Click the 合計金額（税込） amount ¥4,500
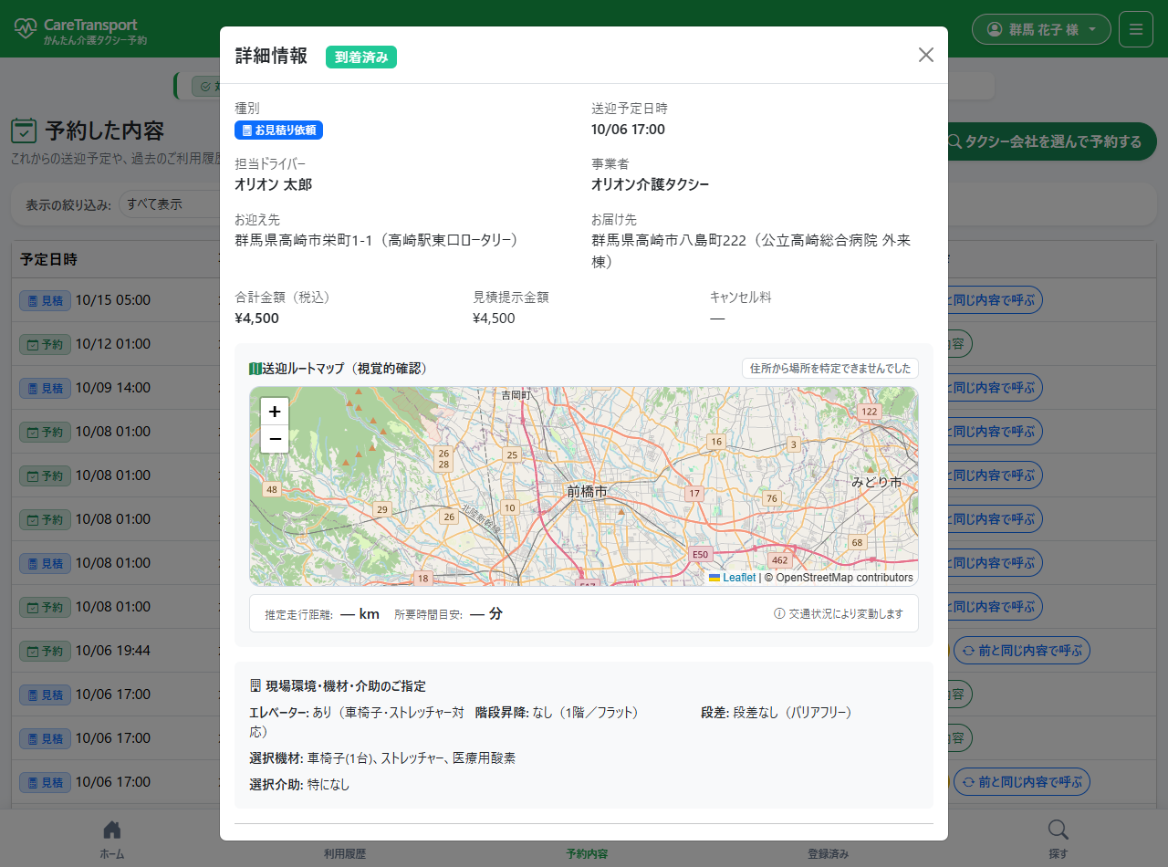The image size is (1168, 867). 256,319
